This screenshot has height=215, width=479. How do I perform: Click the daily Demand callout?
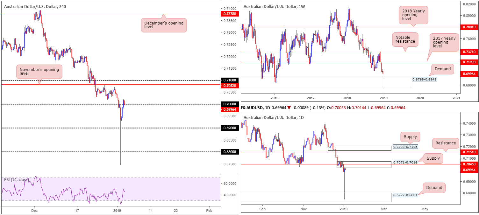434,187
